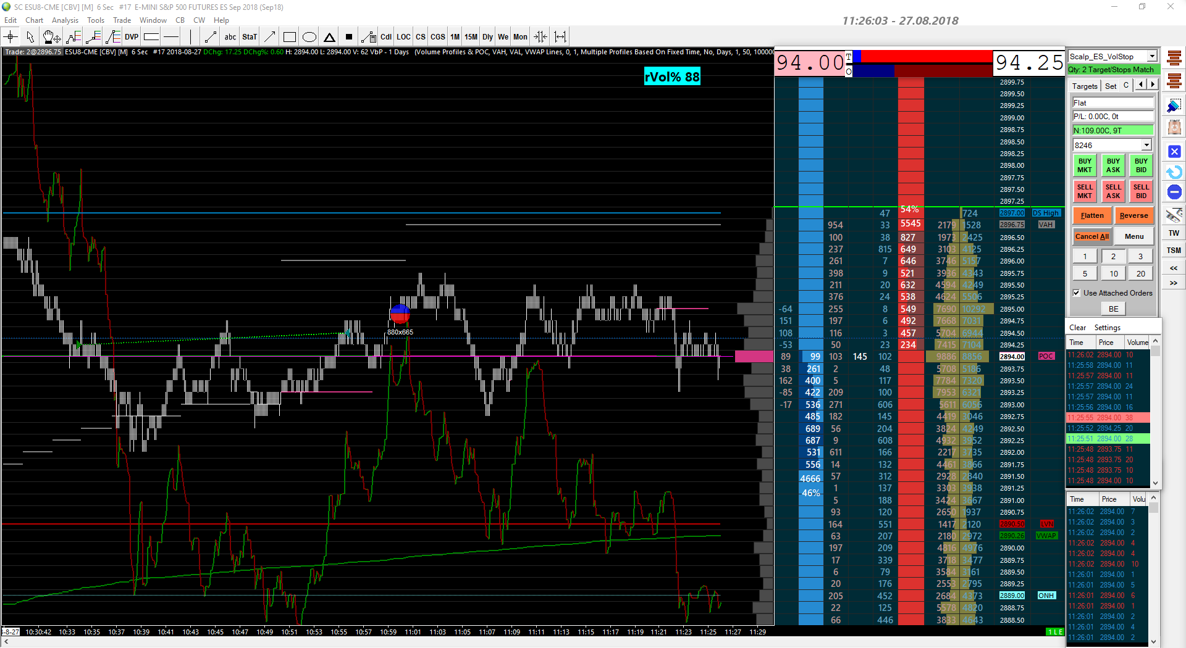Click the SELL MKT button

point(1085,191)
